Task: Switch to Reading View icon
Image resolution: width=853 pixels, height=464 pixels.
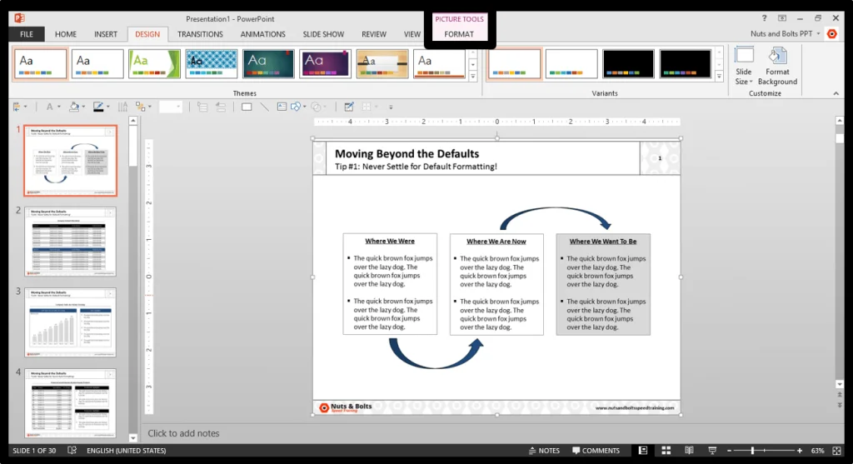Action: coord(689,451)
